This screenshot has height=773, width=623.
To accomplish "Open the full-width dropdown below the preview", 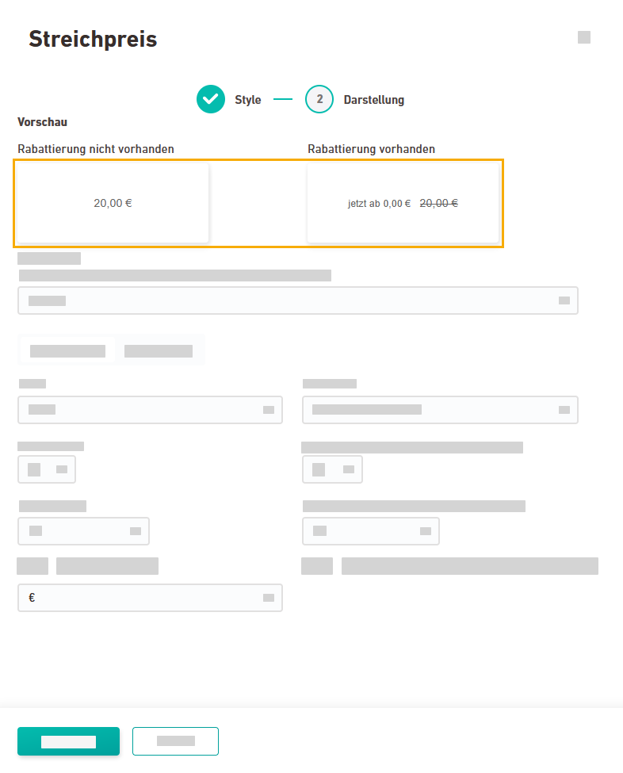I will [297, 300].
